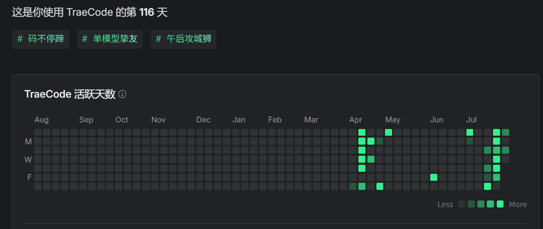Screen dimensions: 543x229
Task: Click the W weekday row label
Action: point(28,159)
